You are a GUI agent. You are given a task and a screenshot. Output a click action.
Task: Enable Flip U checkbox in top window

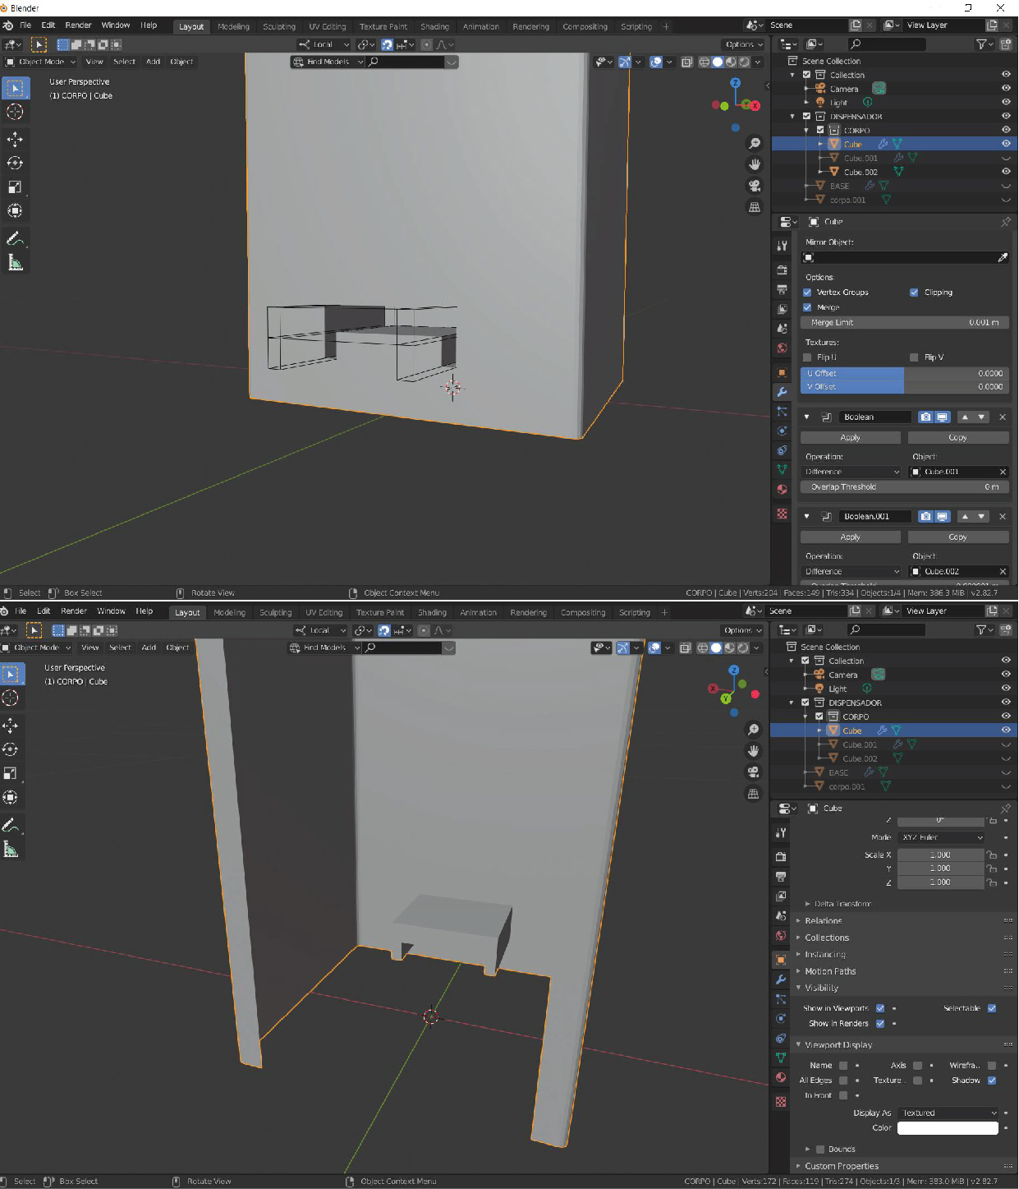click(x=807, y=357)
